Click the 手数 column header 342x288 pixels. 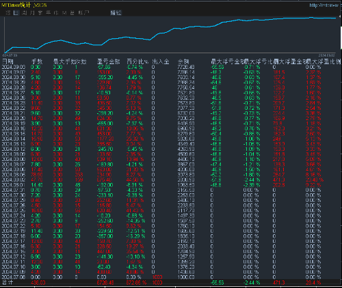(x=37, y=61)
